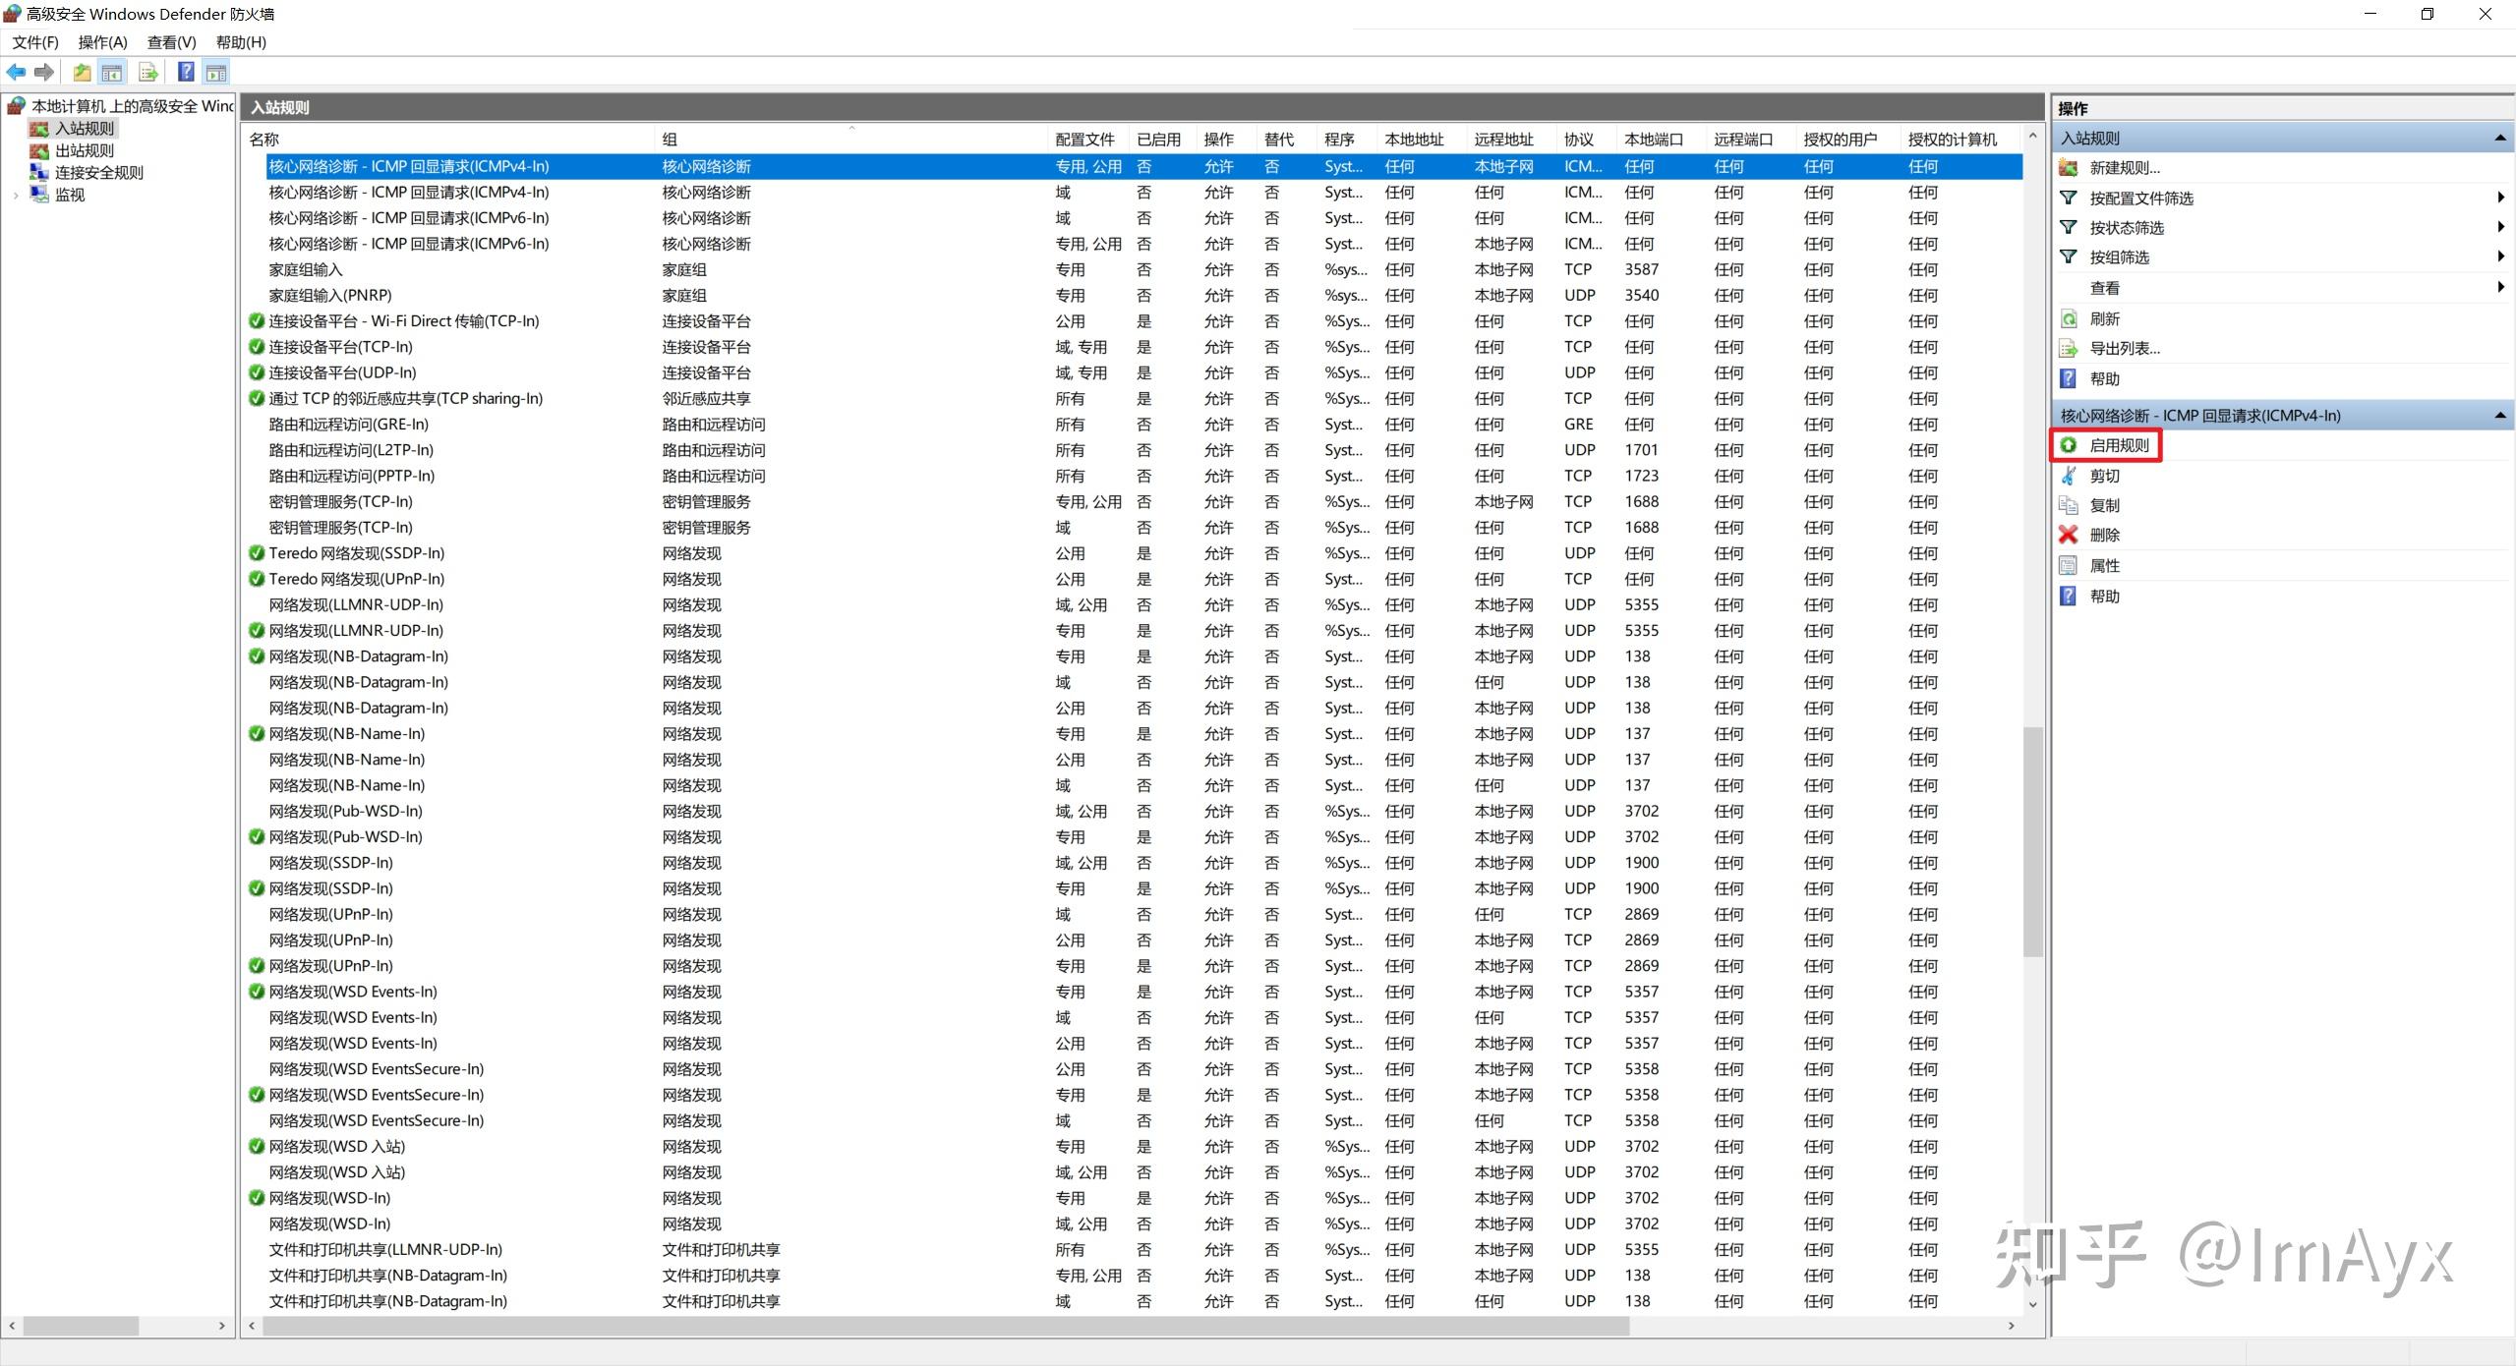Expand the 监视 tree node arrow

[x=16, y=195]
